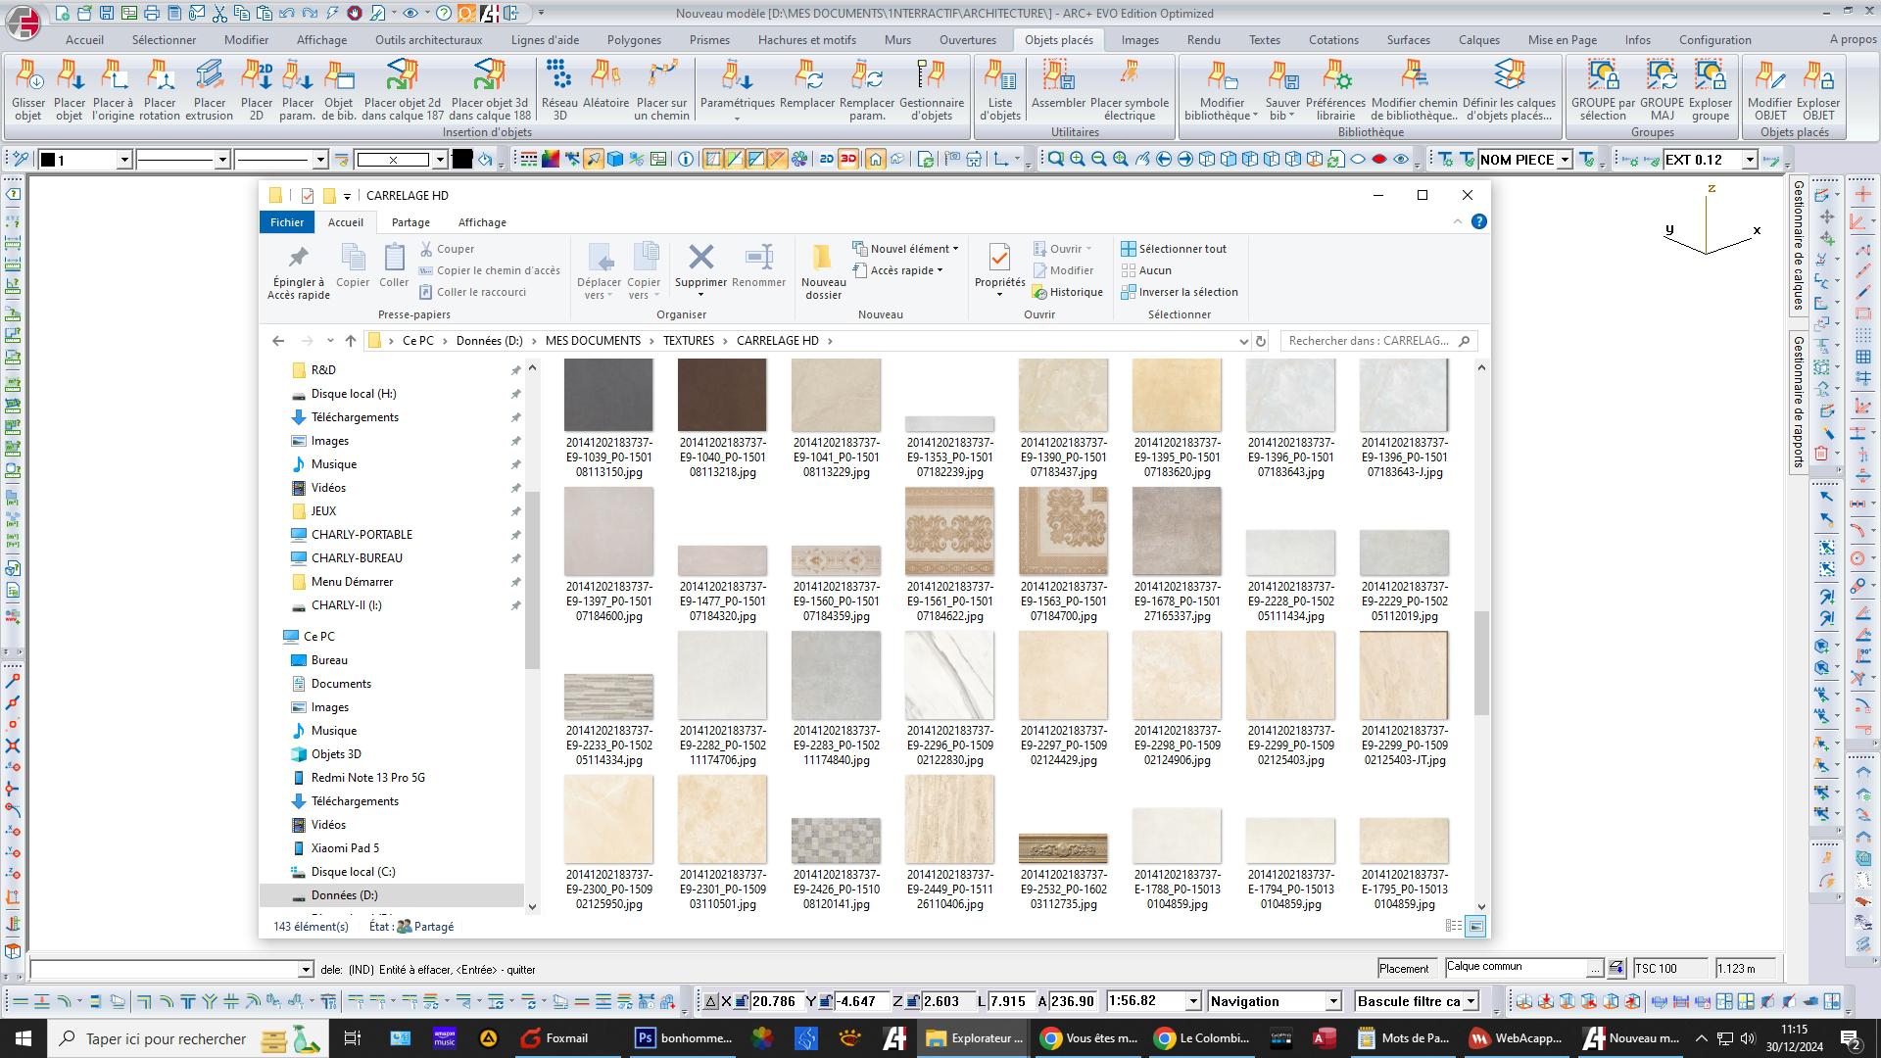Screen dimensions: 1881x1058
Task: Open the Hachures et motifs menu
Action: 806,40
